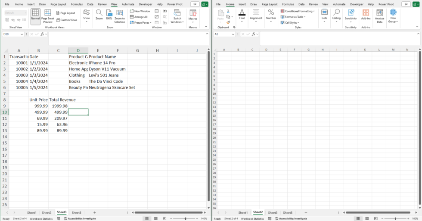Image resolution: width=422 pixels, height=221 pixels.
Task: Switch to Page Layout view in right status bar
Action: [367, 218]
